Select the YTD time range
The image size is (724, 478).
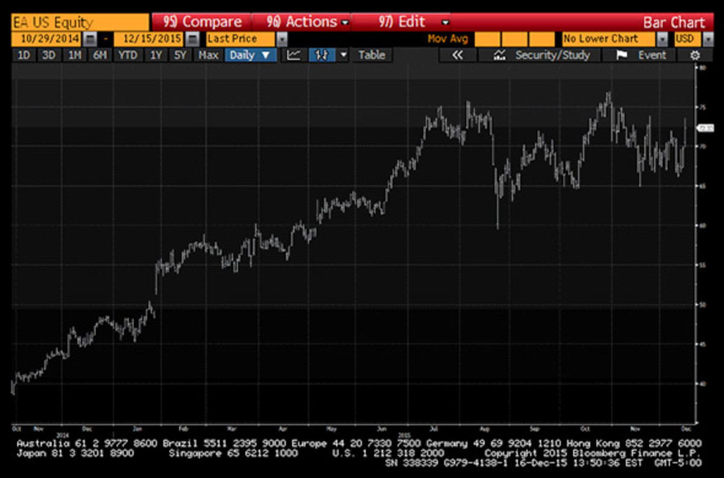pos(127,55)
